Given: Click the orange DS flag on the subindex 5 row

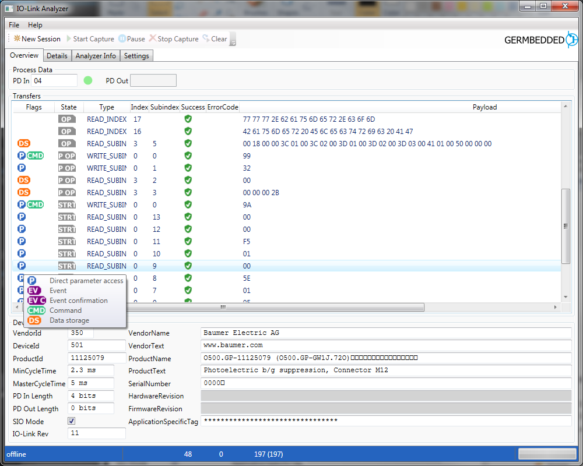Looking at the screenshot, I should 24,143.
